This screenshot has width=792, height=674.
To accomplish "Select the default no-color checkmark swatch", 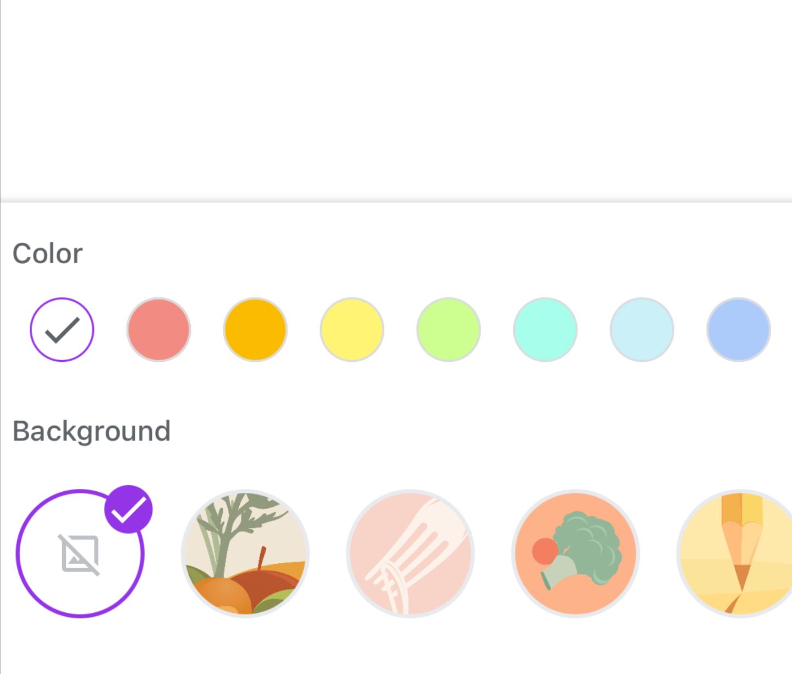I will tap(62, 330).
